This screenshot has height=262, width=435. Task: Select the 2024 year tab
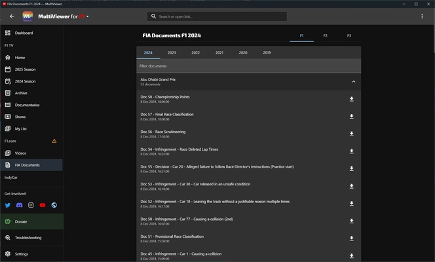point(148,52)
